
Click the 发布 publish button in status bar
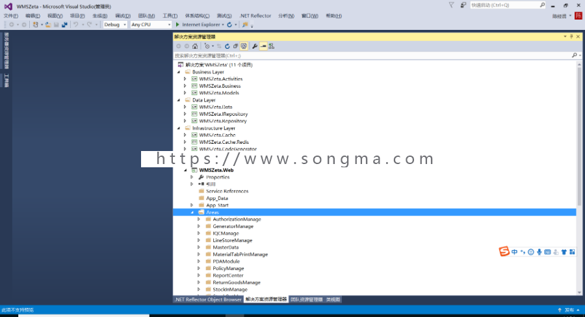tap(569, 310)
